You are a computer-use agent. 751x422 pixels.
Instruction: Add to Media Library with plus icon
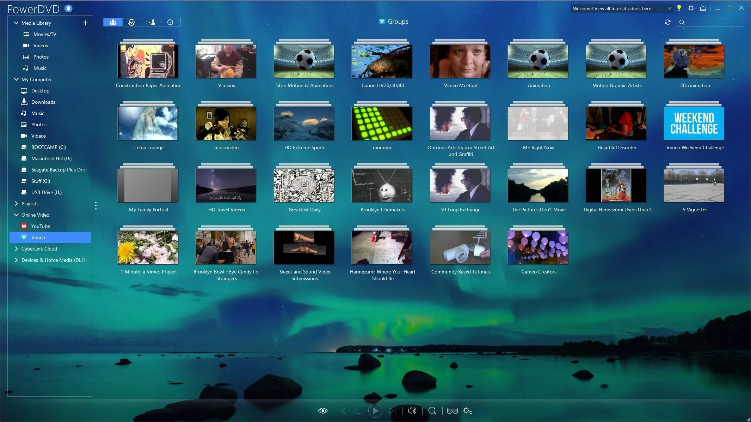click(85, 23)
